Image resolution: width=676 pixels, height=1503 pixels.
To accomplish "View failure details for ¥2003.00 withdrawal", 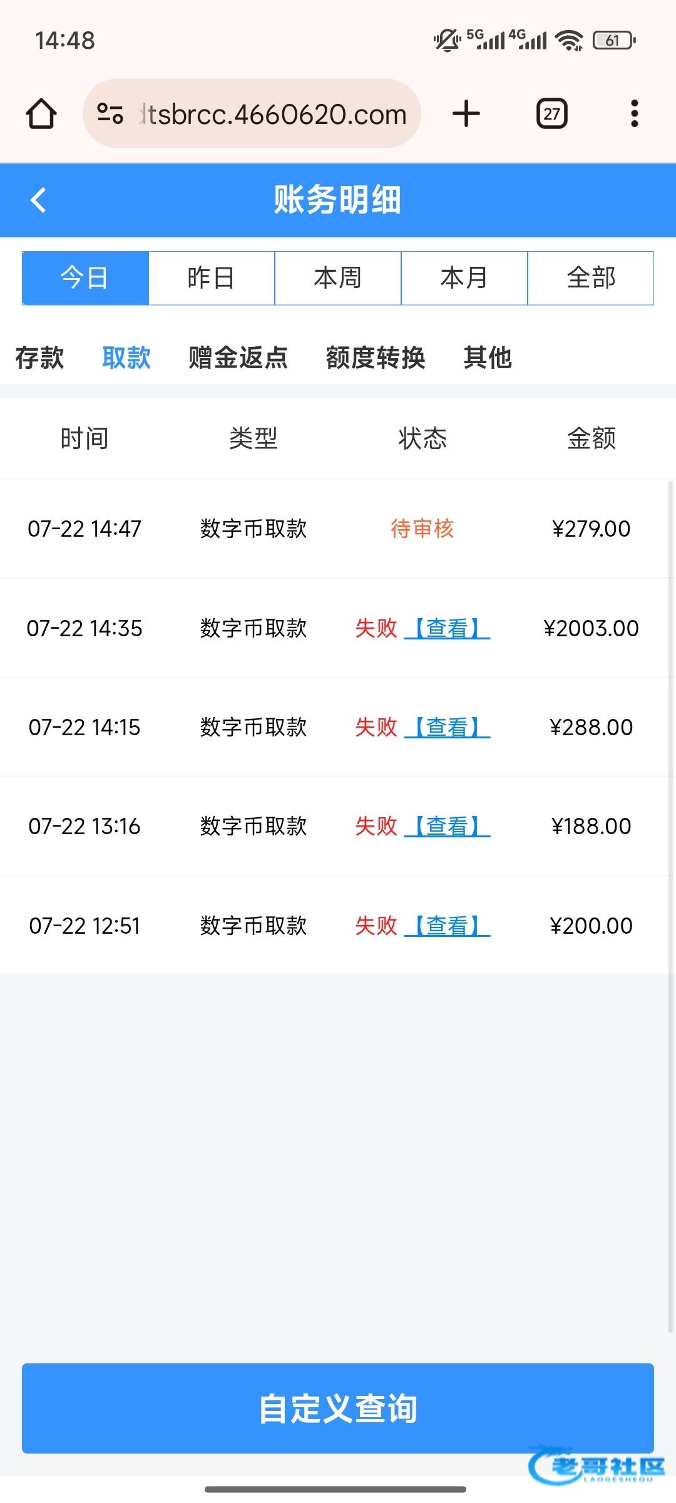I will click(x=447, y=628).
